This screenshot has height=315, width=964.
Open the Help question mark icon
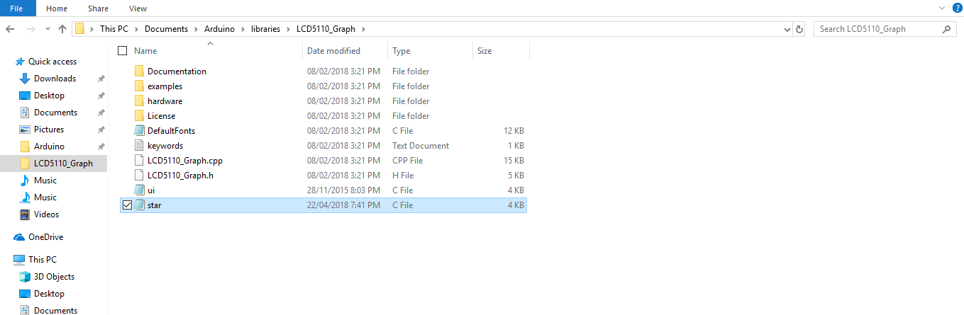pyautogui.click(x=958, y=8)
